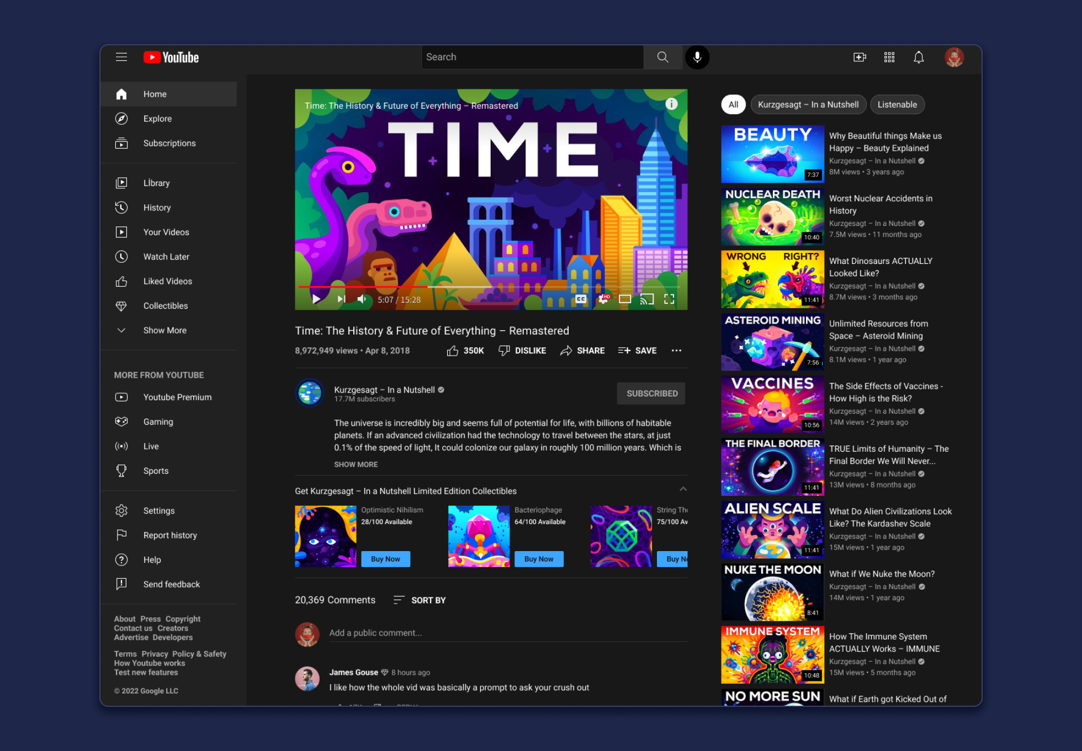The image size is (1082, 751).
Task: Click the search magnifier button
Action: pyautogui.click(x=662, y=57)
